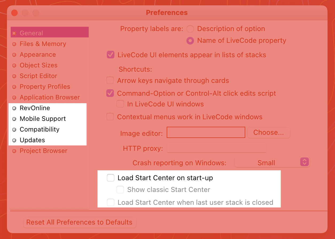Open Crash reporting on Windows dropdown
Viewport: 335px width, 239px height.
[x=272, y=162]
